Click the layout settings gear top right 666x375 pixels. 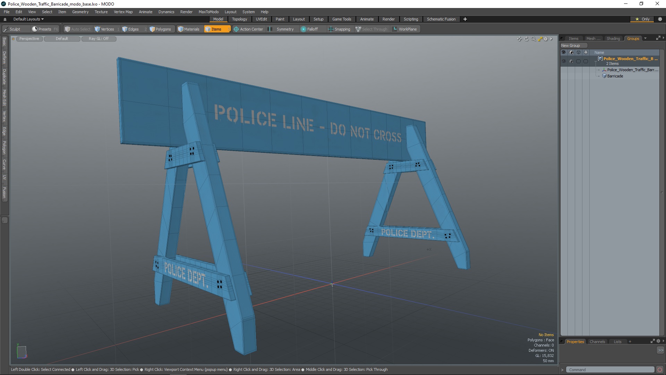coord(660,19)
